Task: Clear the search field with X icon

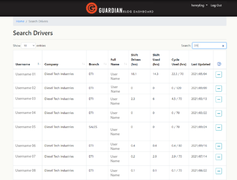Action: (x=223, y=46)
